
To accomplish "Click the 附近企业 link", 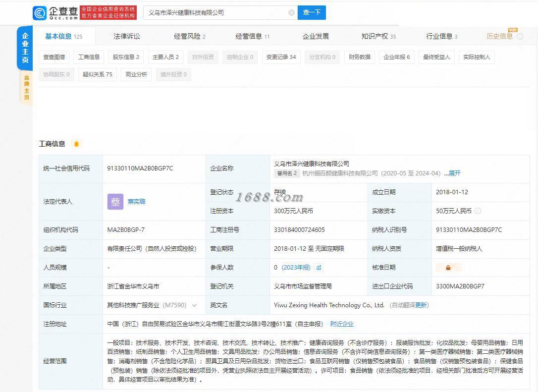I will 342,324.
